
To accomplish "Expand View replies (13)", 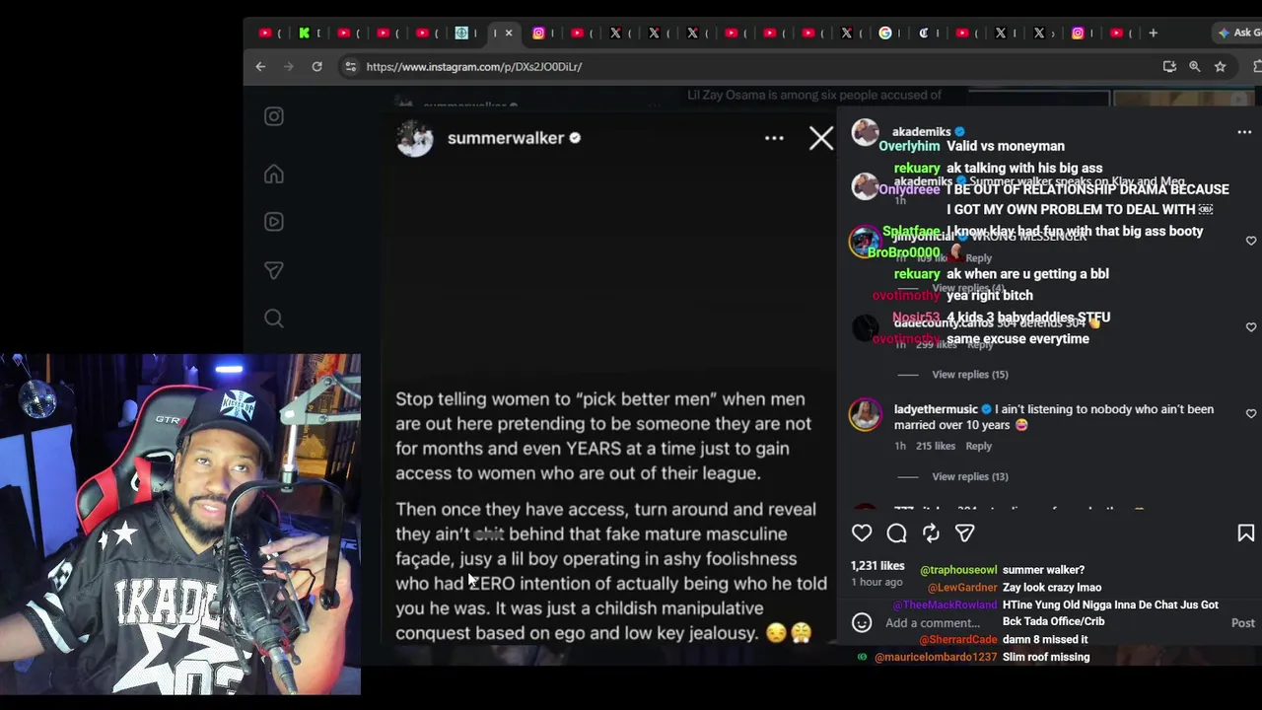I will tap(970, 476).
